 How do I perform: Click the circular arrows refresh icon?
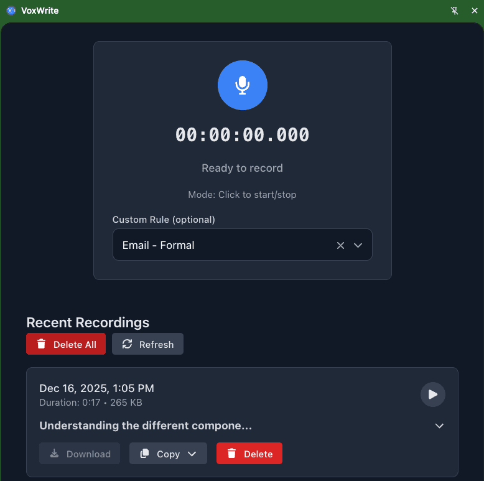click(127, 344)
